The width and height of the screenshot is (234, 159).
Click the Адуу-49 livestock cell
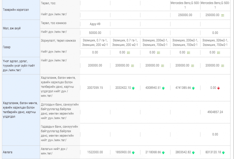95,24
